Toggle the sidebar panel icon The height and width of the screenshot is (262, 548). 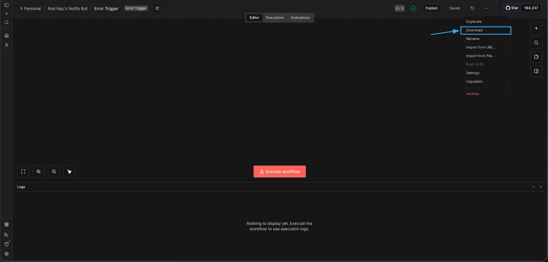point(7,5)
